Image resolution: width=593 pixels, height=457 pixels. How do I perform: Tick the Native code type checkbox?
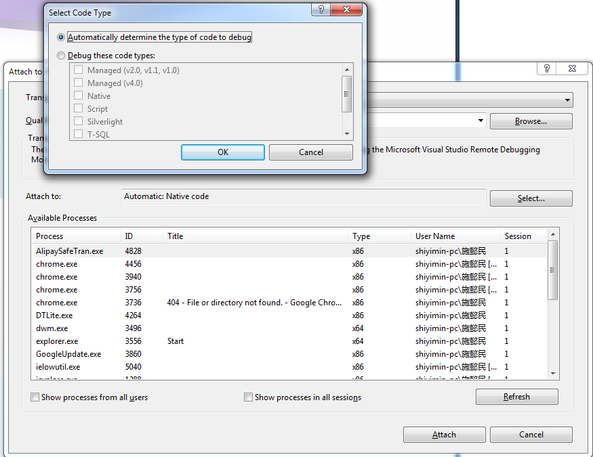[79, 95]
